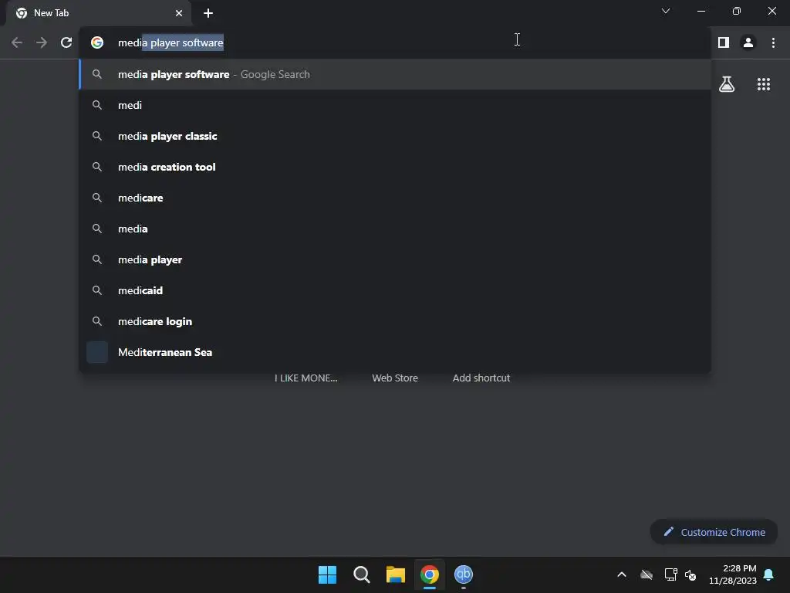This screenshot has height=593, width=790.
Task: Select the 'medicare' suggestion
Action: [396, 198]
